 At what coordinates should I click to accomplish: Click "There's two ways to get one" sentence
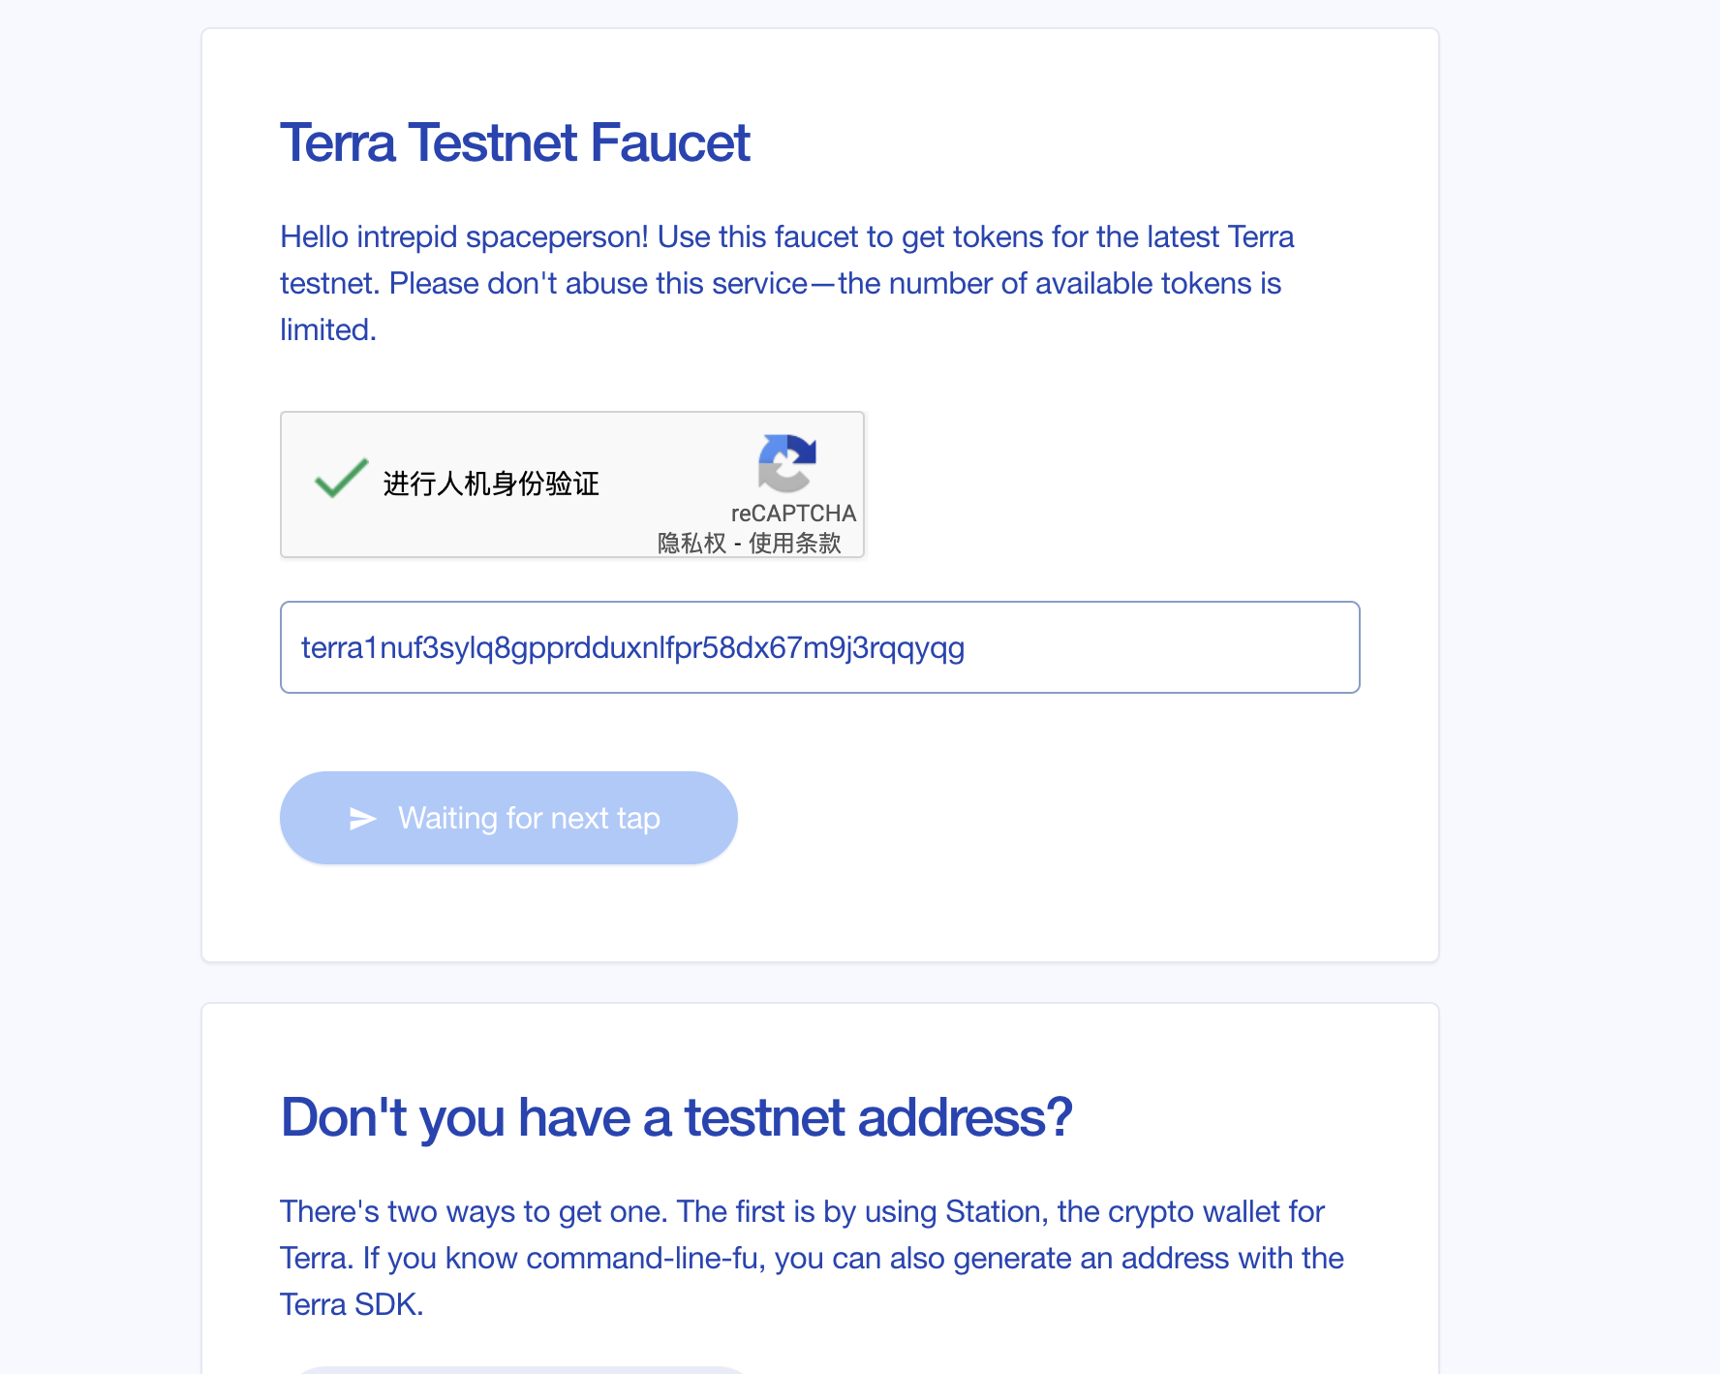pyautogui.click(x=474, y=1212)
